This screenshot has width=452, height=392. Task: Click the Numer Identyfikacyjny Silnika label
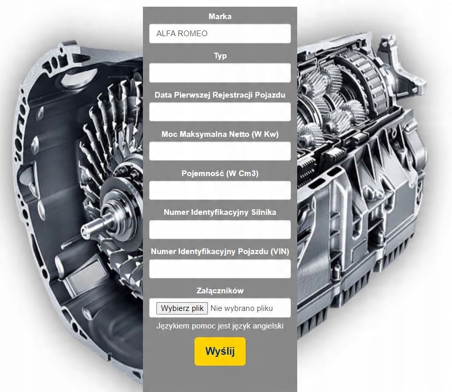click(x=220, y=212)
